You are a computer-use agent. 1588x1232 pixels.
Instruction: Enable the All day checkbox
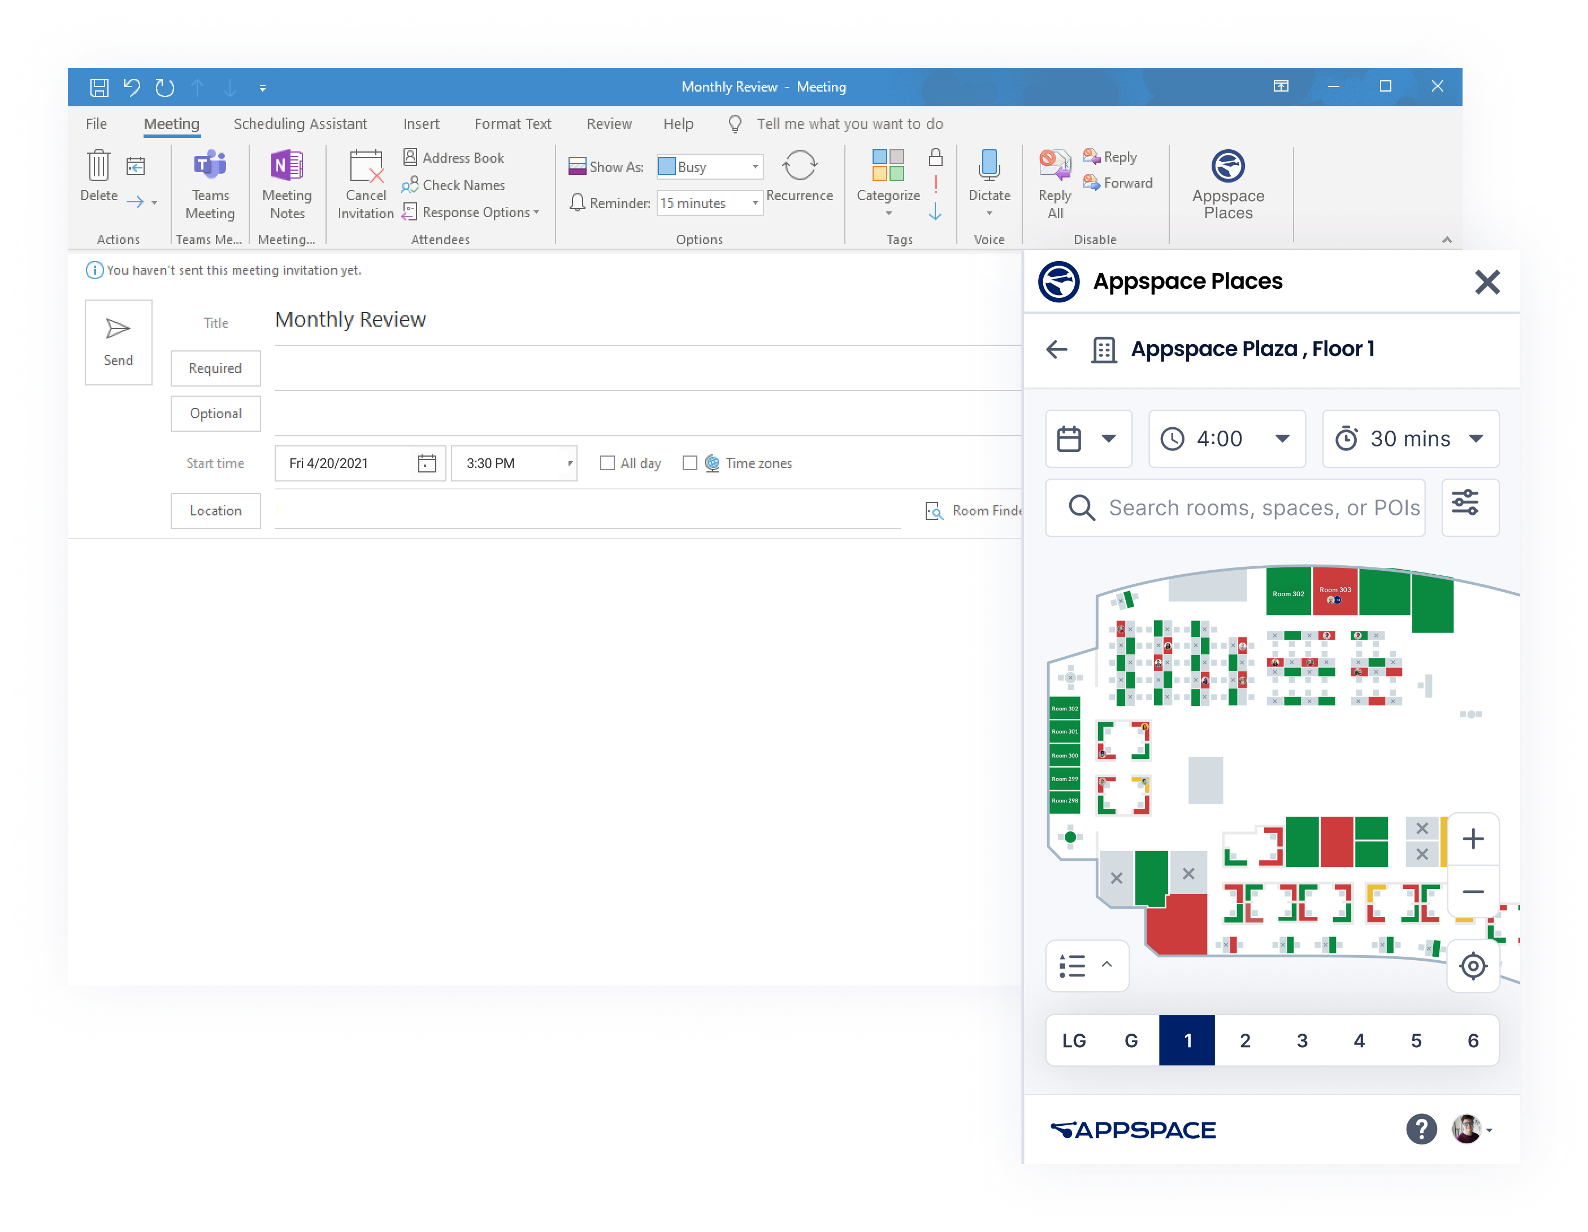[x=607, y=463]
